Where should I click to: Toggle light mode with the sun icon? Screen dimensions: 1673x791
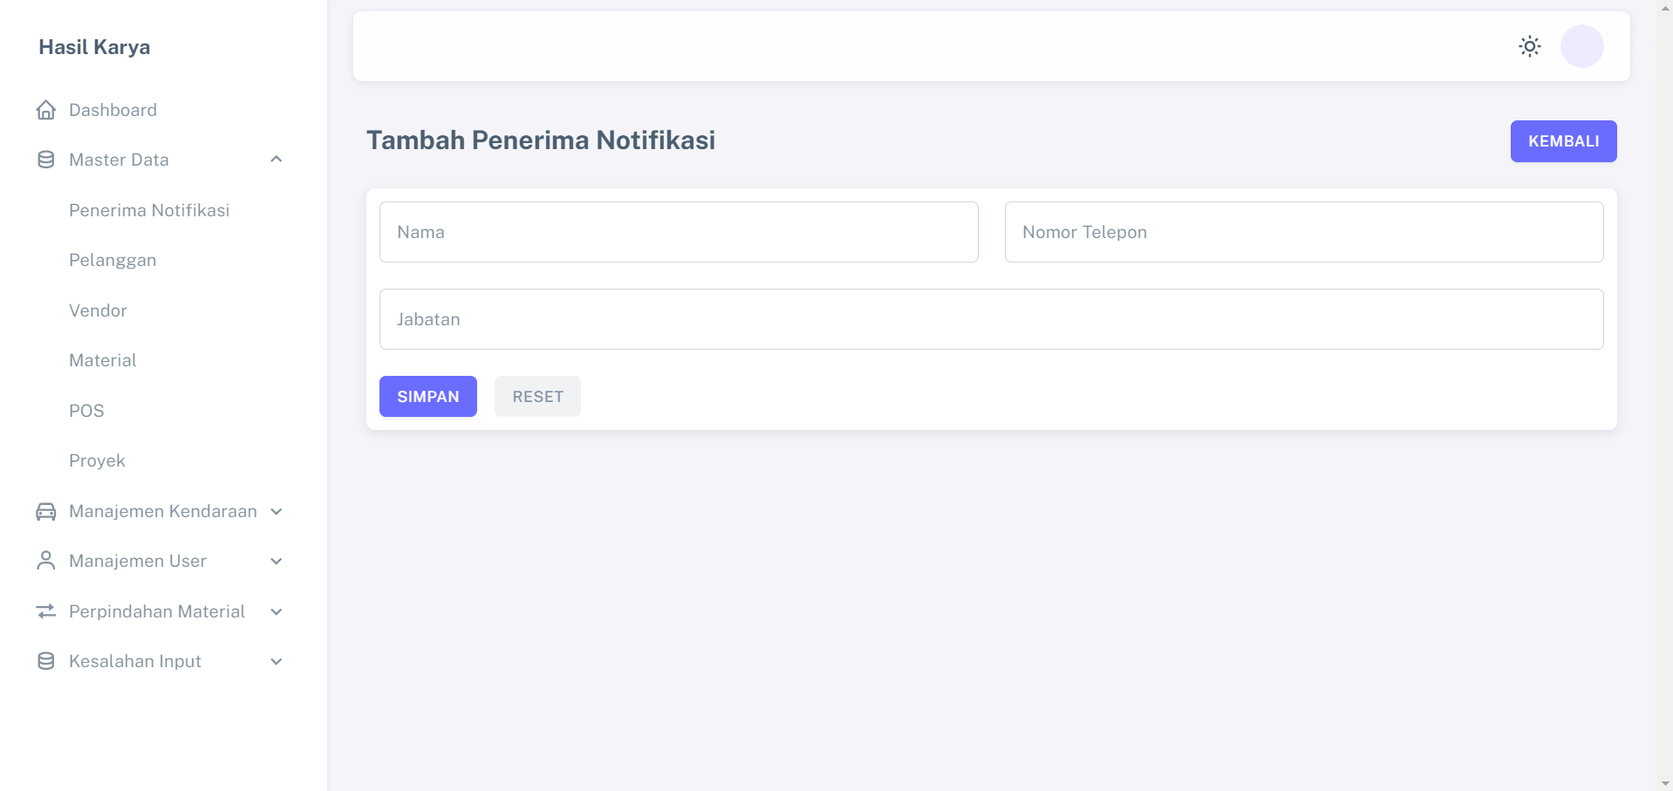tap(1529, 46)
